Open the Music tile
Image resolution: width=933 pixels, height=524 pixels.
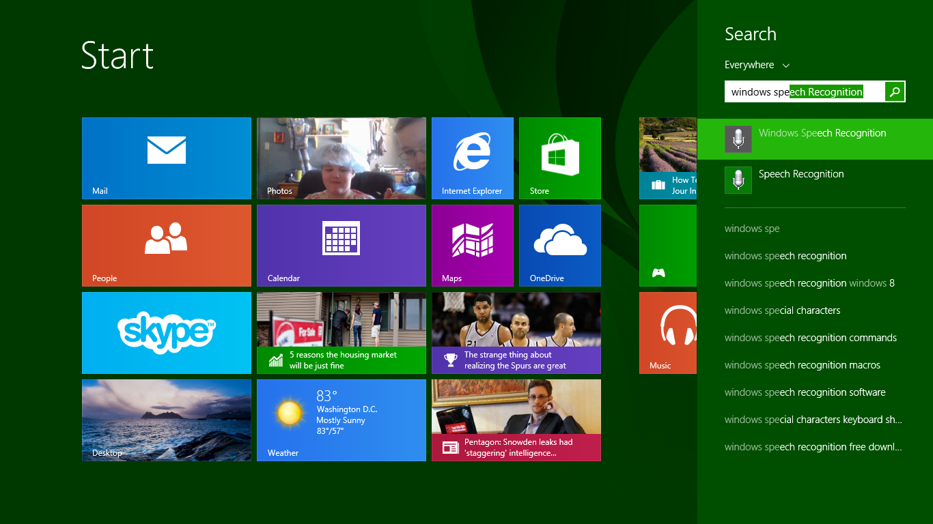(668, 333)
